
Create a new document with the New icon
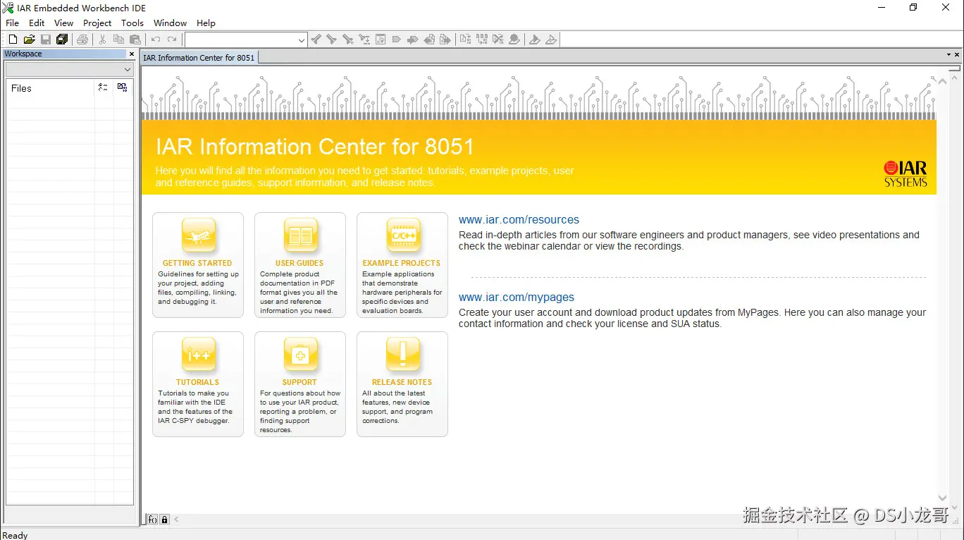click(x=13, y=39)
